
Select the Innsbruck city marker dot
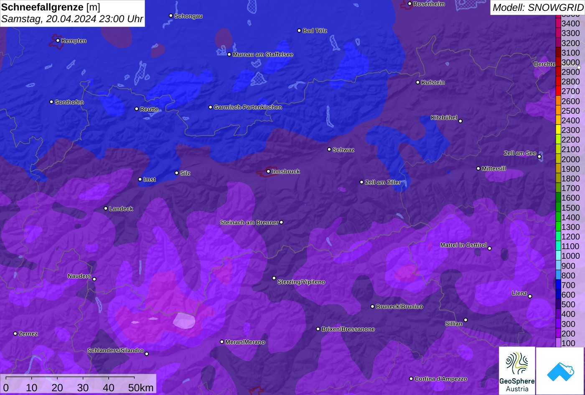(x=268, y=171)
